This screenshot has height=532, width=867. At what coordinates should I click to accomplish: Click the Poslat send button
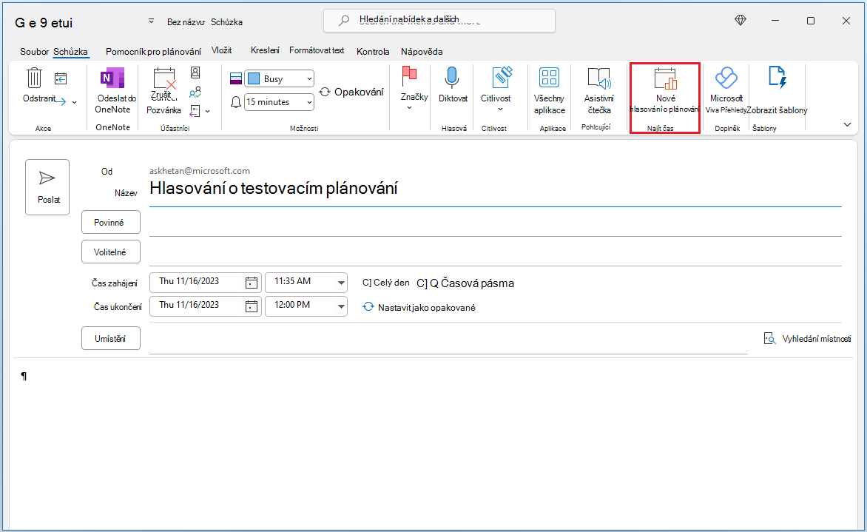(x=47, y=187)
